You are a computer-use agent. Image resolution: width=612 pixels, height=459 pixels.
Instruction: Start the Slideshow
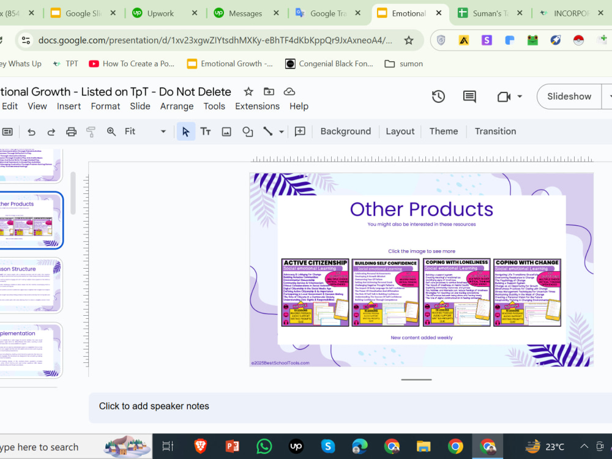(x=569, y=97)
